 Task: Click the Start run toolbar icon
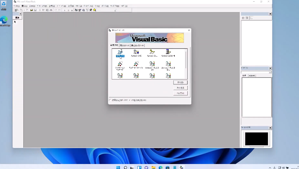65,10
